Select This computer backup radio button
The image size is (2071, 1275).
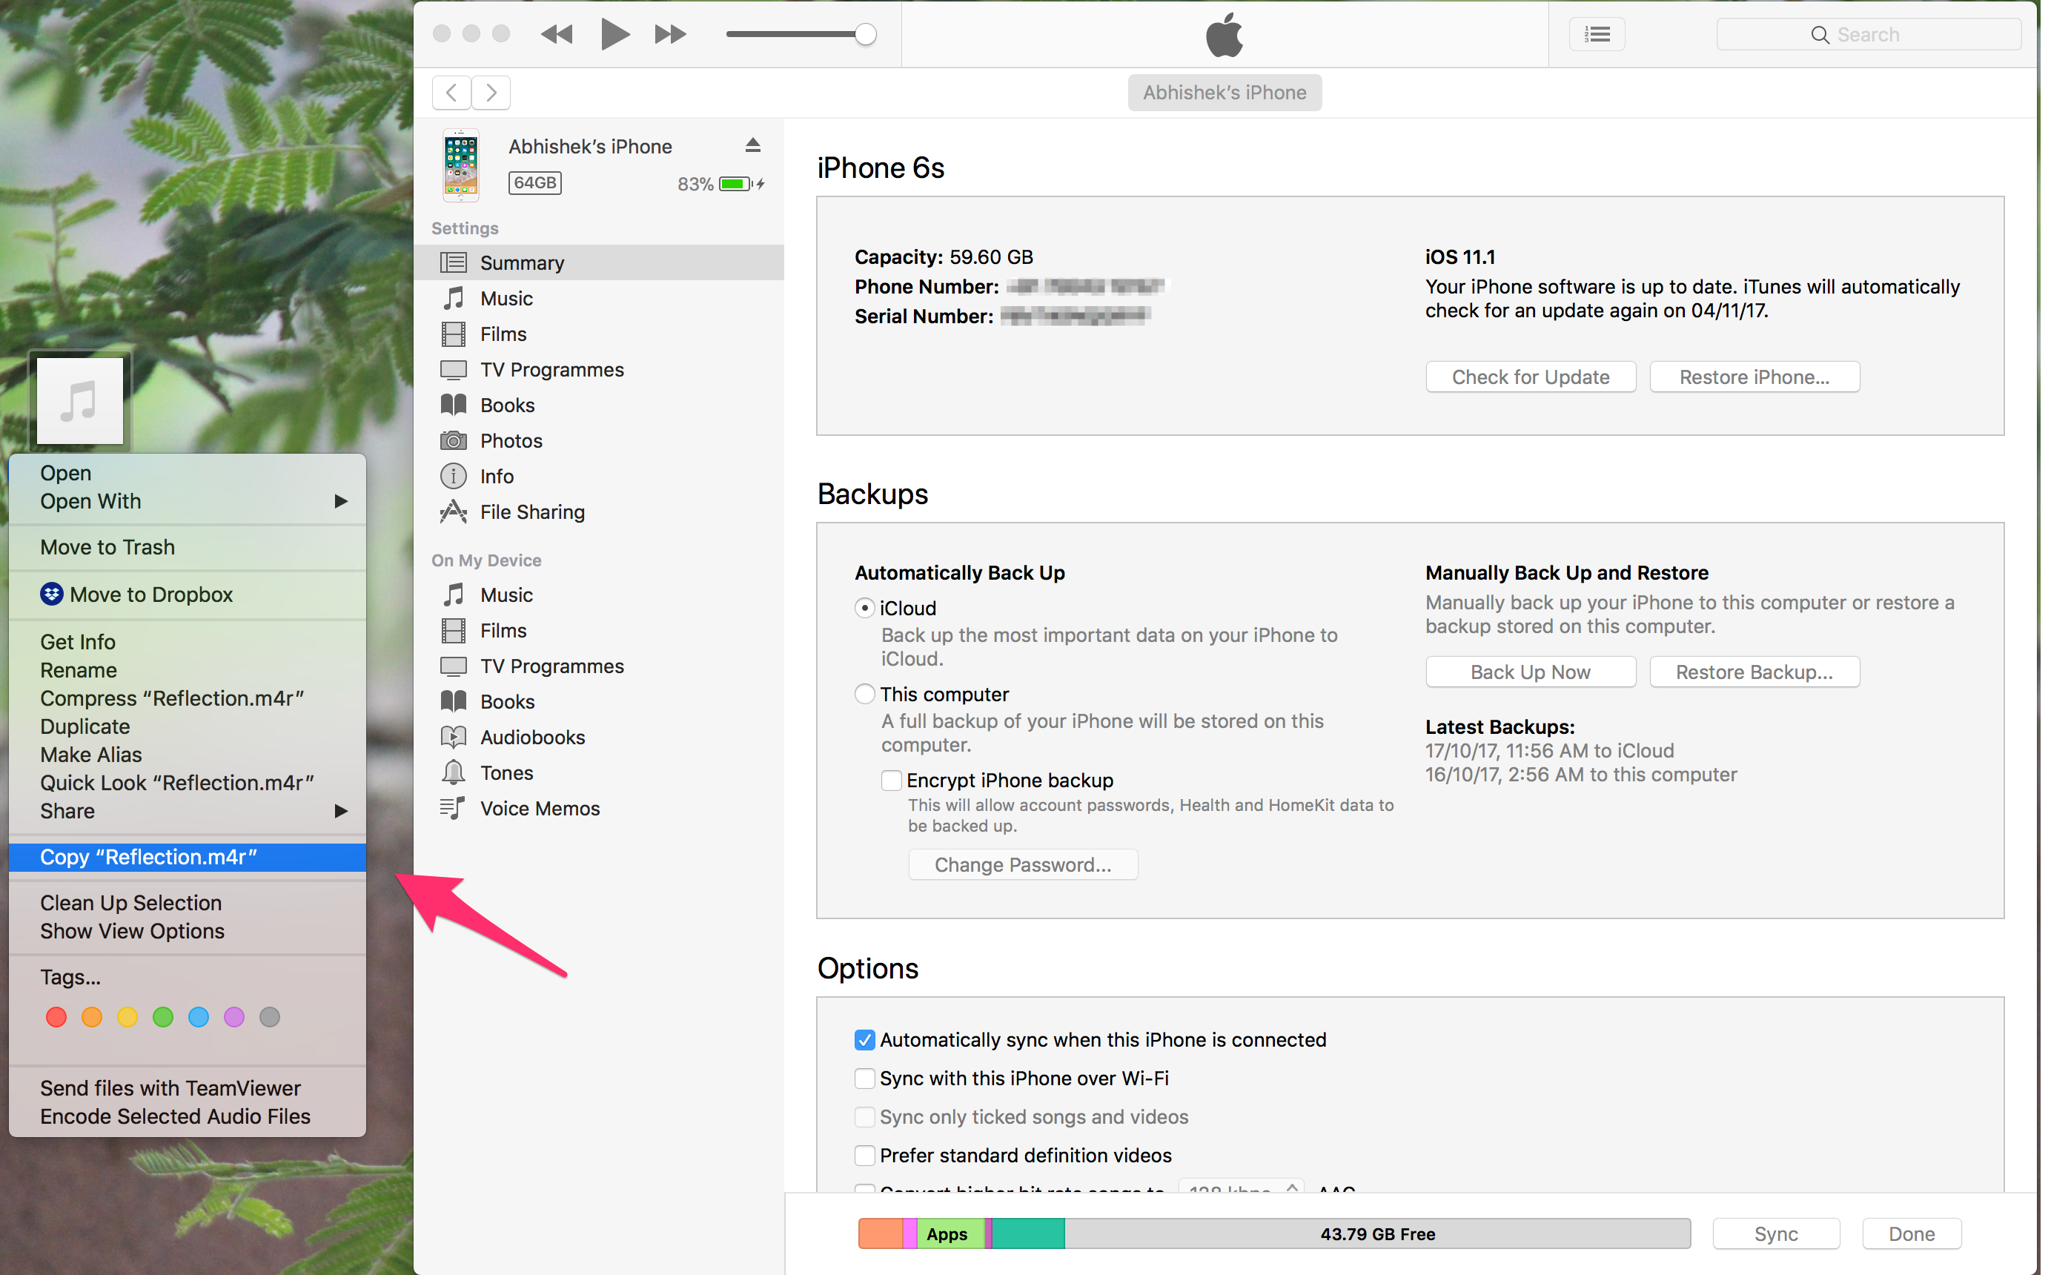864,694
